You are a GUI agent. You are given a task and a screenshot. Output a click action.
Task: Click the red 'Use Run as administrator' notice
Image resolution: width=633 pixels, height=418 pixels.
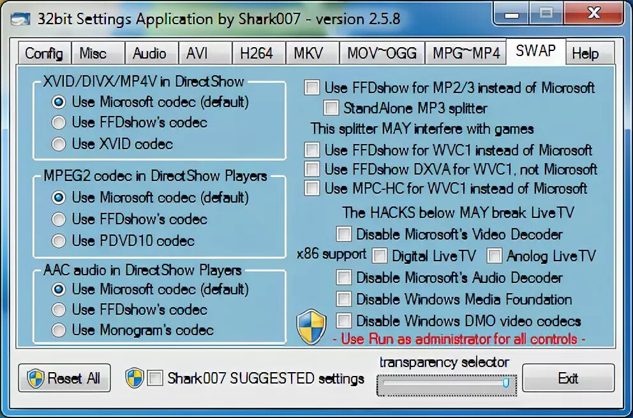tap(459, 340)
